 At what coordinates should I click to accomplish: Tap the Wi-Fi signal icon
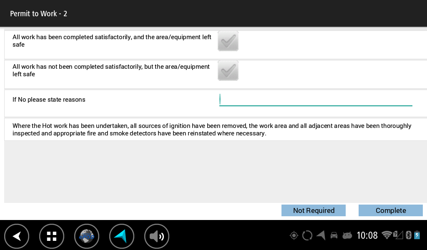(x=387, y=235)
